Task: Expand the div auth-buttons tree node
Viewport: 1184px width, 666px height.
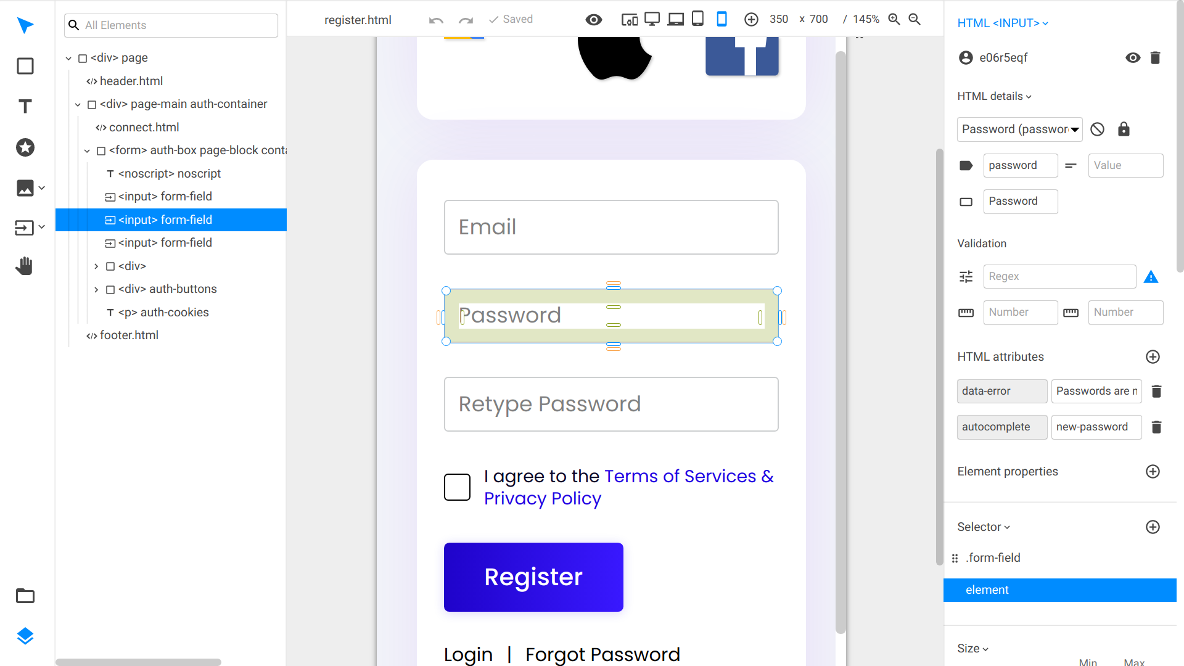Action: tap(96, 289)
